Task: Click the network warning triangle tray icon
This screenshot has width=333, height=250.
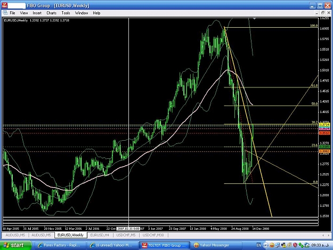Action: coord(283,245)
